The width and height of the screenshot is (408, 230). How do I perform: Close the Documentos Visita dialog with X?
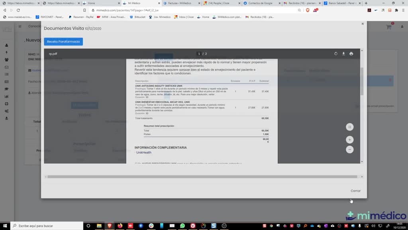[x=363, y=24]
